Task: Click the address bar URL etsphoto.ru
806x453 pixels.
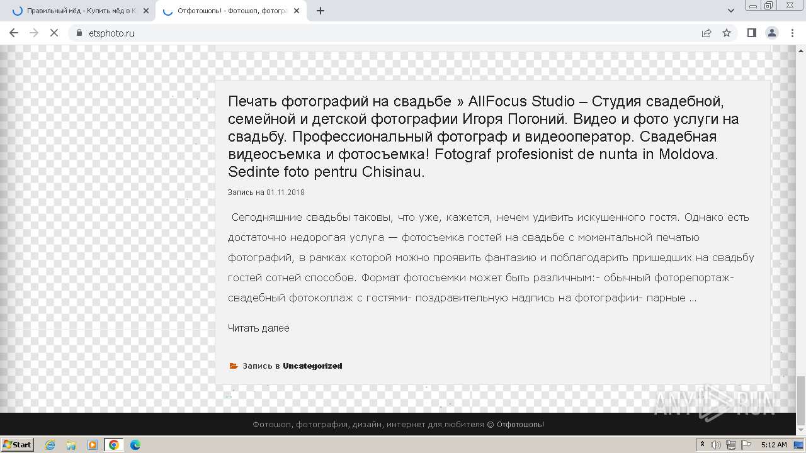Action: tap(111, 33)
